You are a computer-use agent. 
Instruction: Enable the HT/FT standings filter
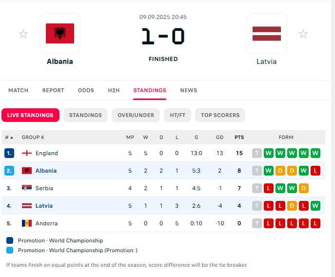pyautogui.click(x=177, y=115)
